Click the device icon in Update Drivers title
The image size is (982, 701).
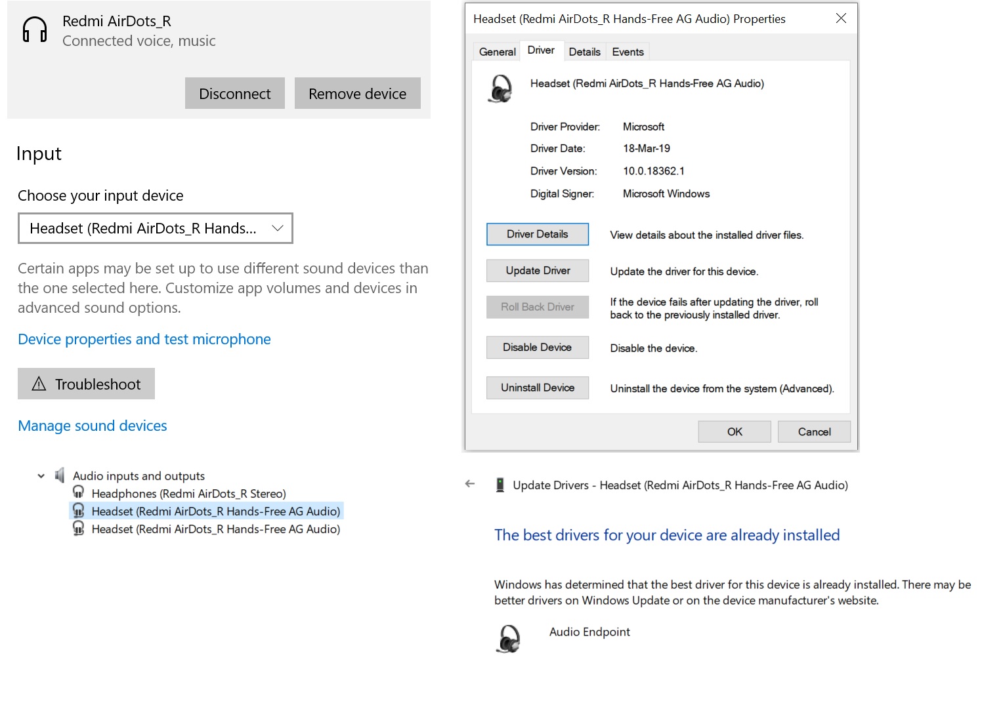click(500, 485)
